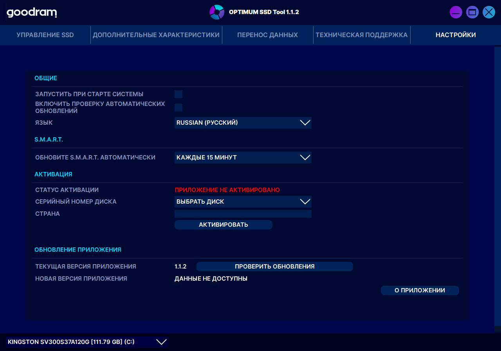The width and height of the screenshot is (501, 351).
Task: Click НОВАЯ ВЕРСИЯ ПРИЛОЖЕНИЯ label
Action: pyautogui.click(x=81, y=279)
